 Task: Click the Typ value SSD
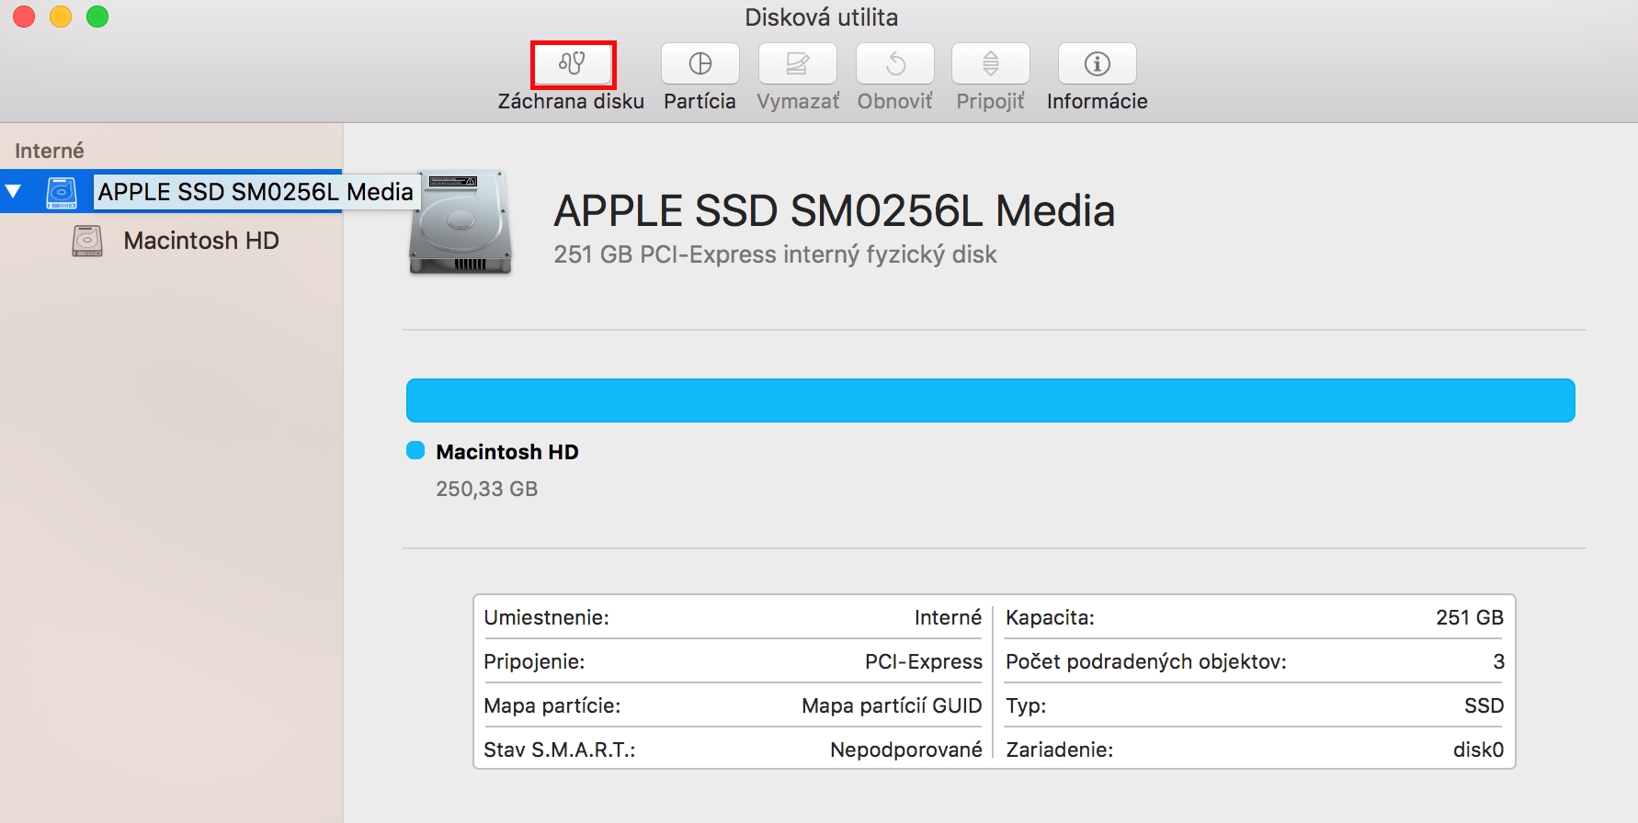(1484, 705)
